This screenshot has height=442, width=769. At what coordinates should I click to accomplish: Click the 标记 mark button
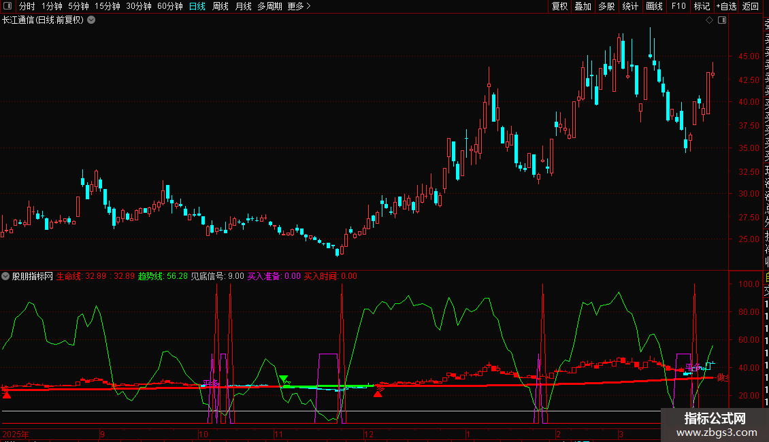point(702,6)
